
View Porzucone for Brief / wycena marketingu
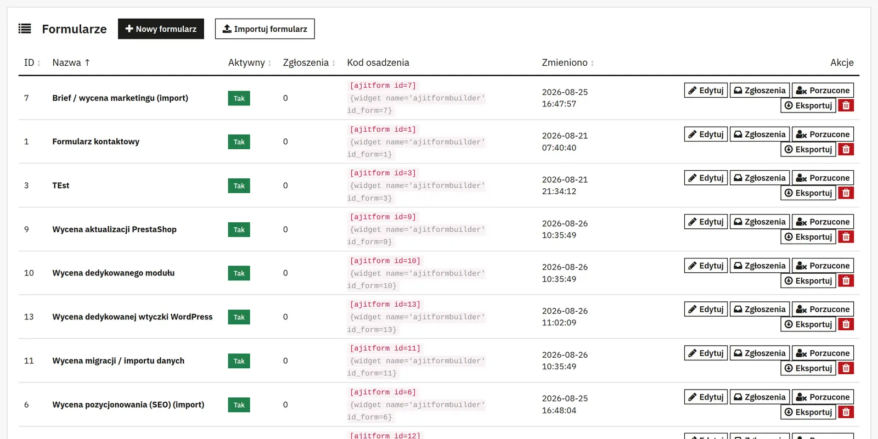823,91
